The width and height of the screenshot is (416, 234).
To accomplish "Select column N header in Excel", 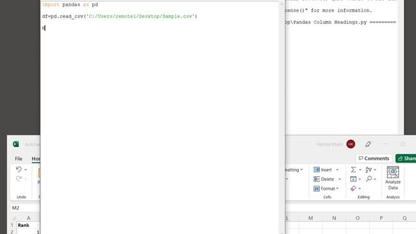I will pyautogui.click(x=334, y=218).
